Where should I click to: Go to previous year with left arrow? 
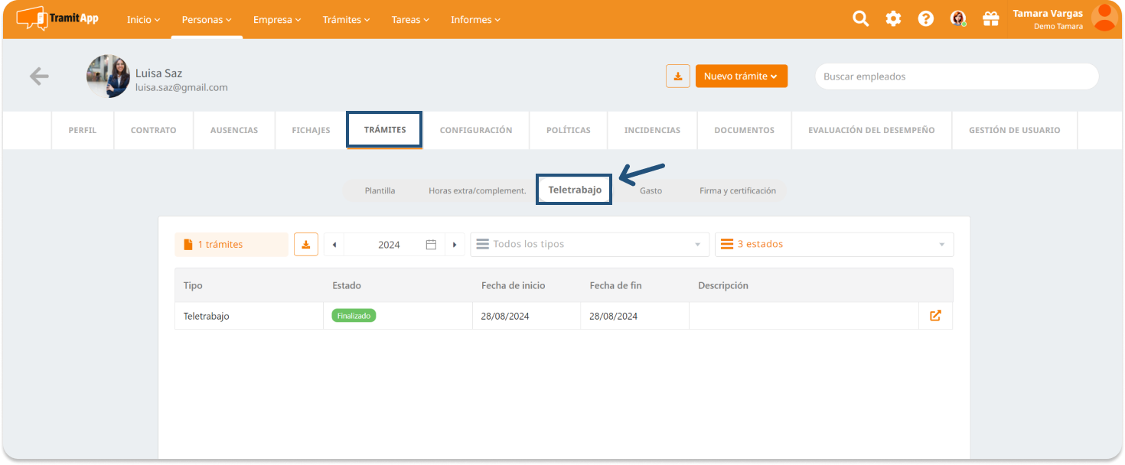click(334, 245)
